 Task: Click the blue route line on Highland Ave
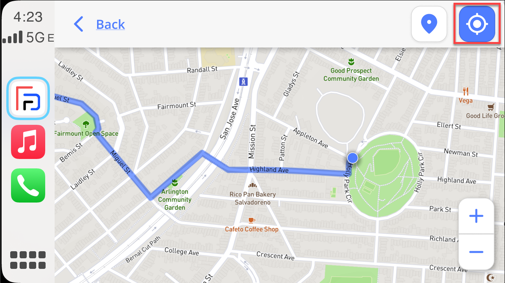click(x=287, y=170)
